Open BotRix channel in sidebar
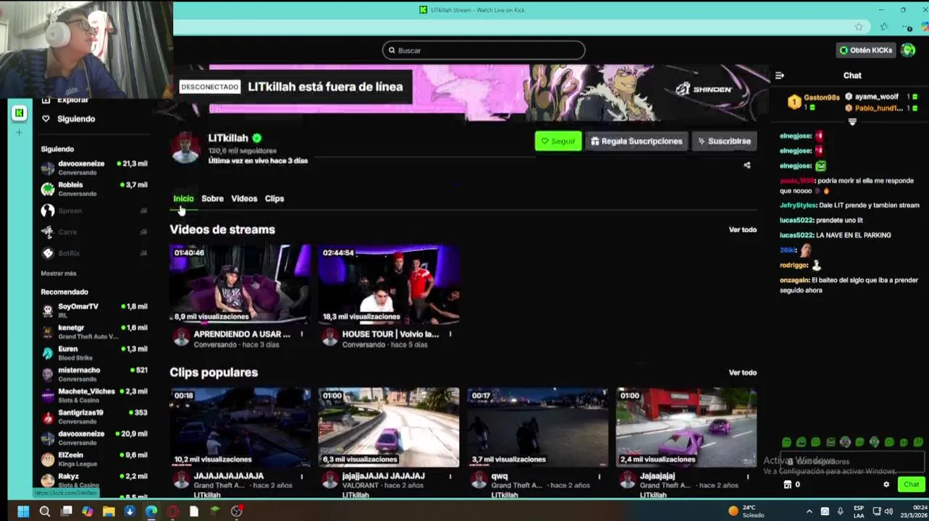 click(x=94, y=253)
